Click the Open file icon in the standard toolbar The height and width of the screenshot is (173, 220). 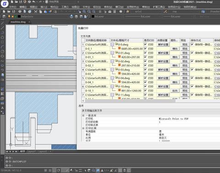(x=9, y=12)
